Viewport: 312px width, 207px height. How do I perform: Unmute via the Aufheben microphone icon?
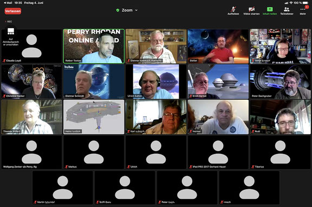click(233, 11)
